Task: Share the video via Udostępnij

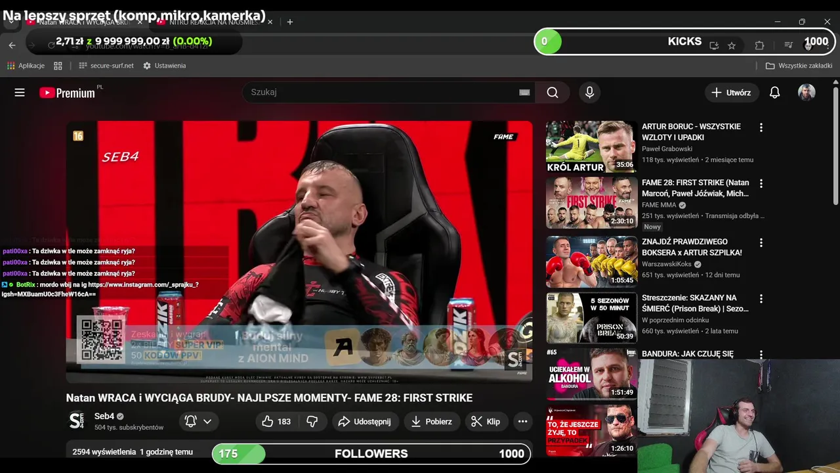Action: pyautogui.click(x=365, y=422)
